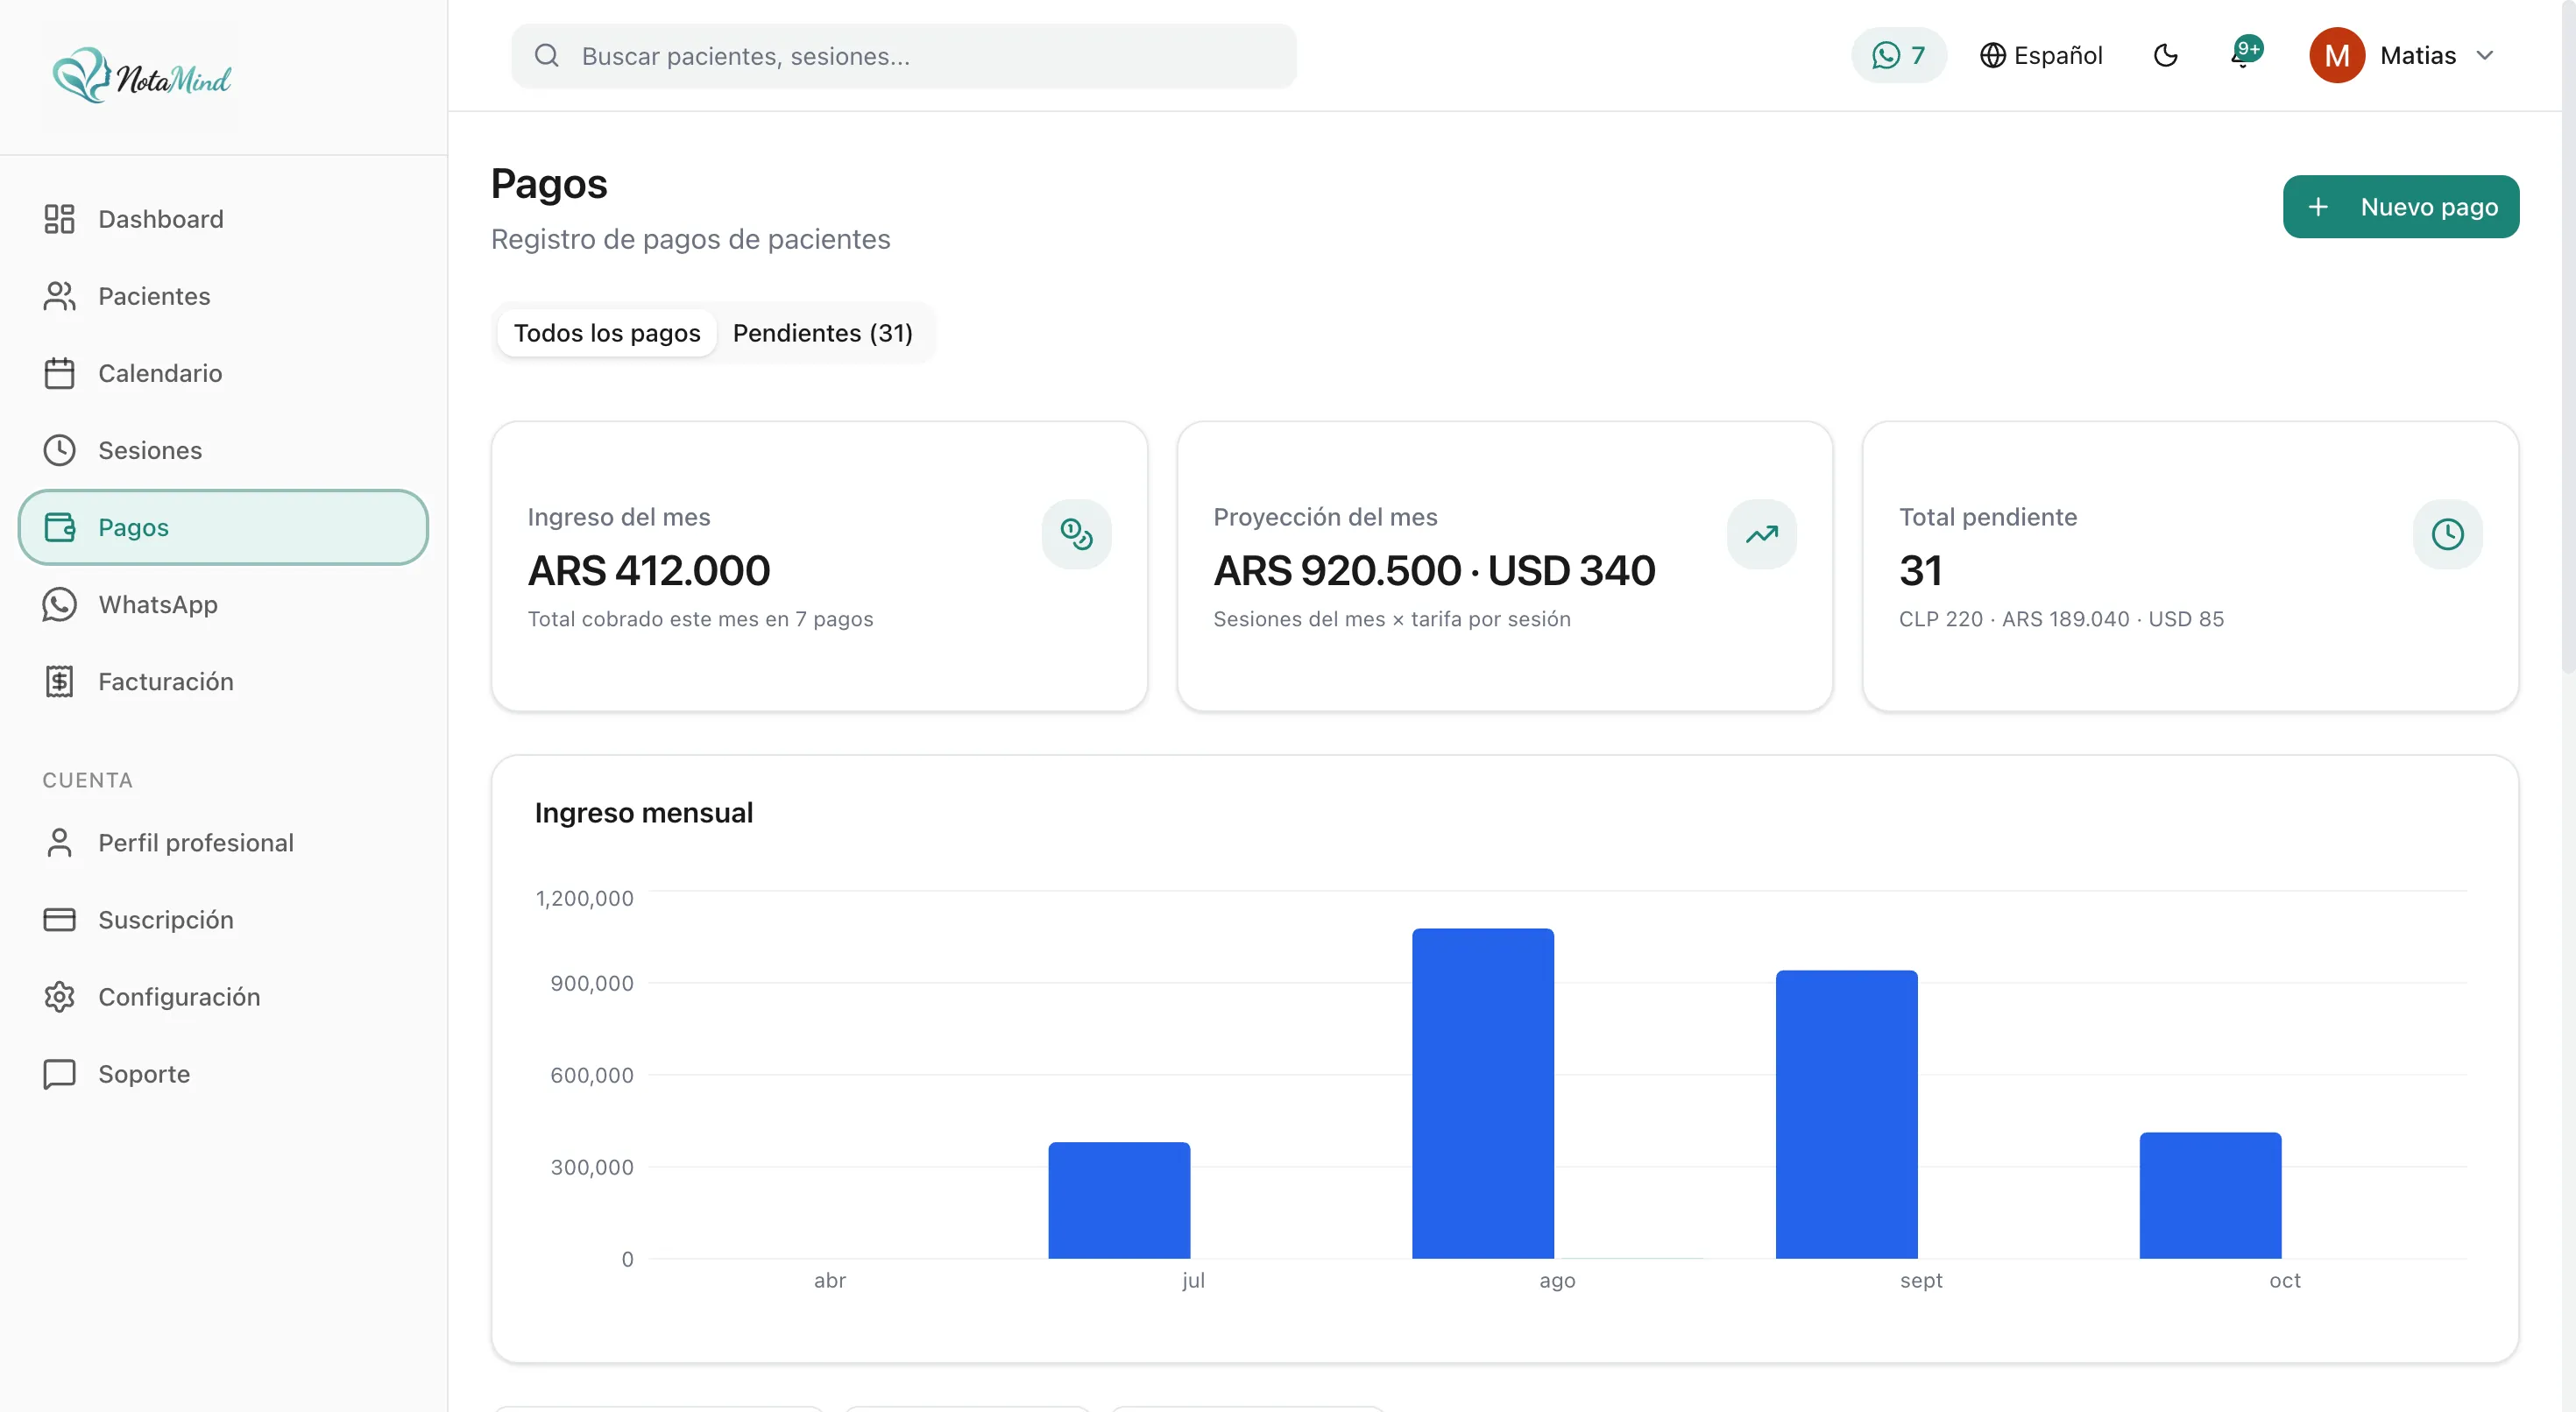2576x1412 pixels.
Task: Toggle dark mode with the moon icon
Action: coord(2165,55)
